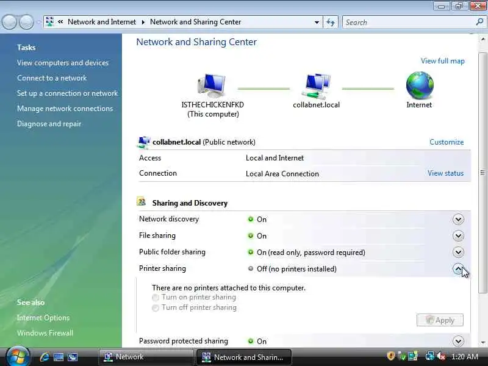488x366 pixels.
Task: Click the Apply button
Action: click(440, 320)
